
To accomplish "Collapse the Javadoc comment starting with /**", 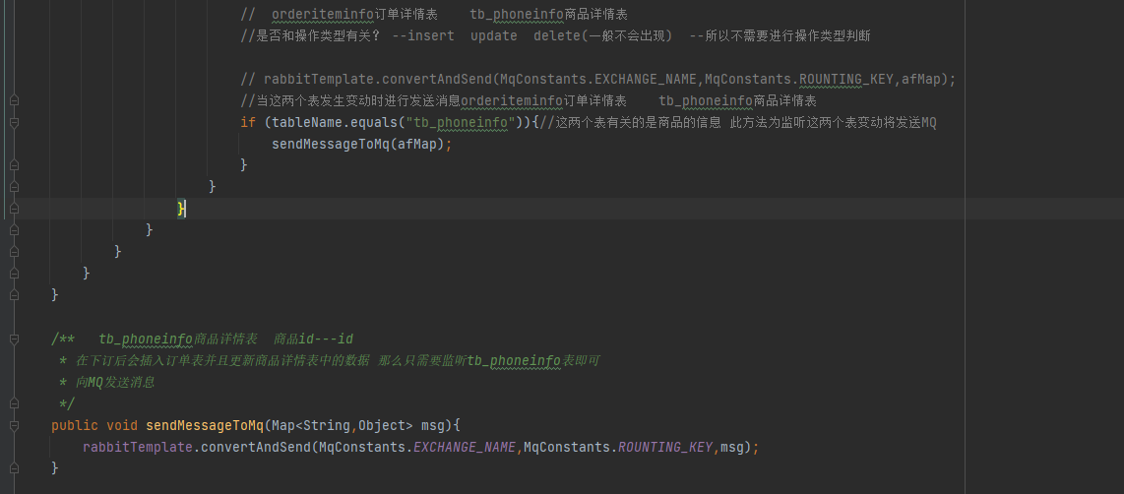I will coord(13,340).
